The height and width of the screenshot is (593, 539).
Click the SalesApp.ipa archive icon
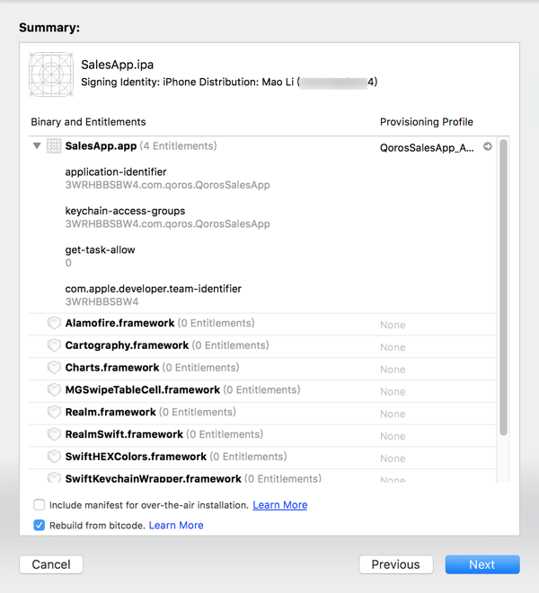(x=51, y=74)
